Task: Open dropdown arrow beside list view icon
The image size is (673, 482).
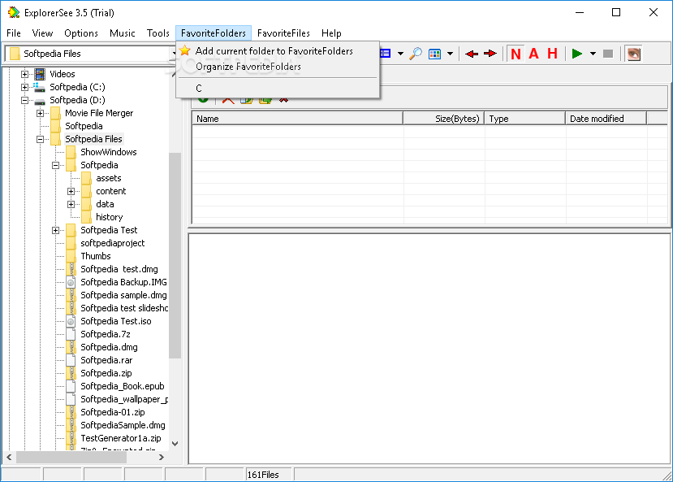Action: [400, 54]
